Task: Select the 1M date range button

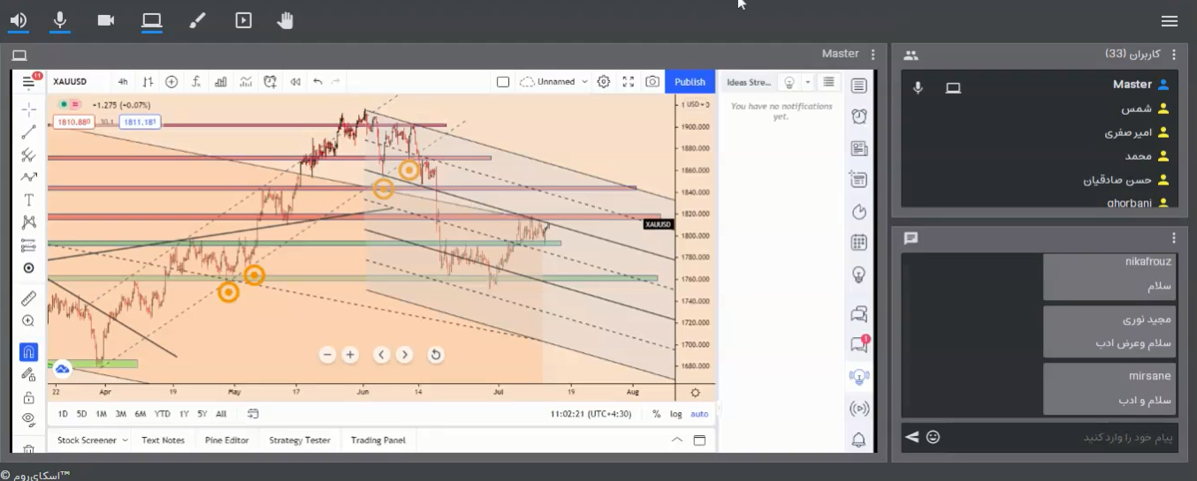Action: pyautogui.click(x=102, y=414)
